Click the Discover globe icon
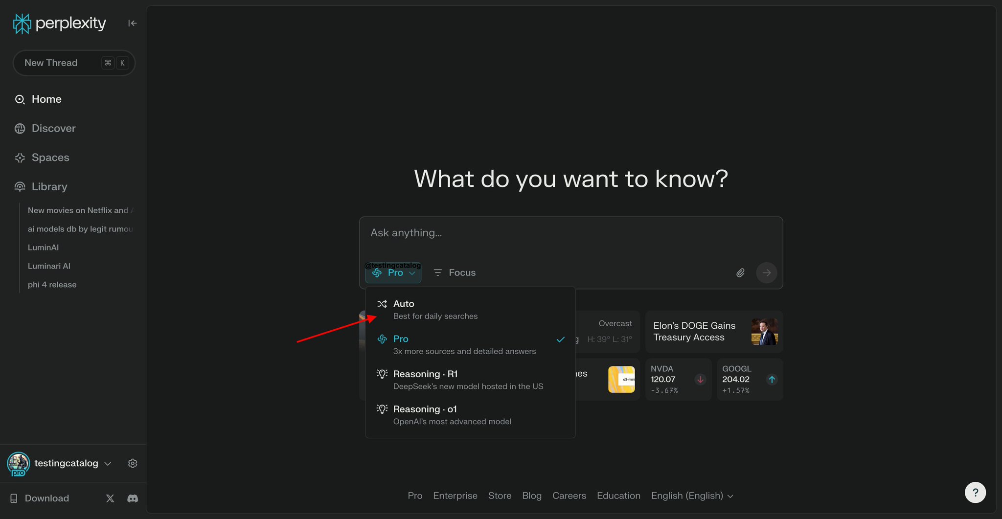The width and height of the screenshot is (1002, 519). pos(20,129)
